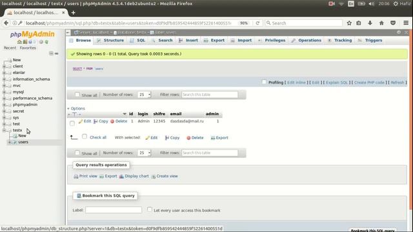413x232 pixels.
Task: Reload the page with the refresh icon
Action: 257,23
